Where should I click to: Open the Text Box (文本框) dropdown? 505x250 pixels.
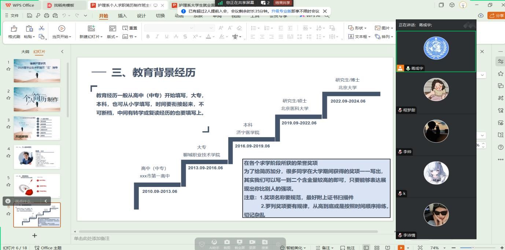pos(359,37)
